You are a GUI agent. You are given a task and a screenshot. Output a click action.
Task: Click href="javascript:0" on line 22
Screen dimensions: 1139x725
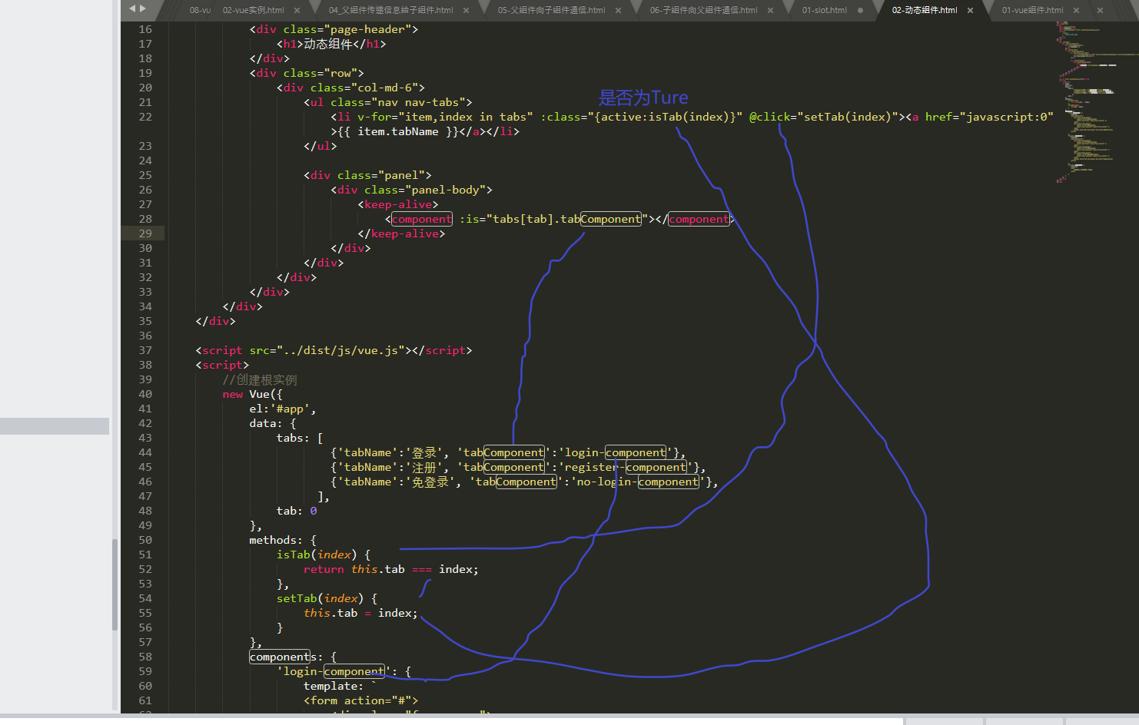(x=989, y=117)
